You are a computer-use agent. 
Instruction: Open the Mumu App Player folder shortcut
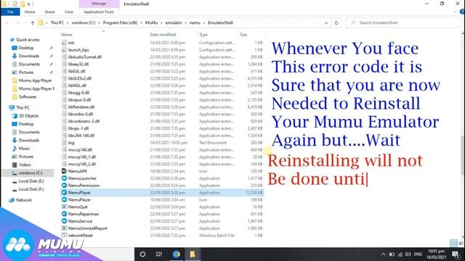tap(35, 80)
